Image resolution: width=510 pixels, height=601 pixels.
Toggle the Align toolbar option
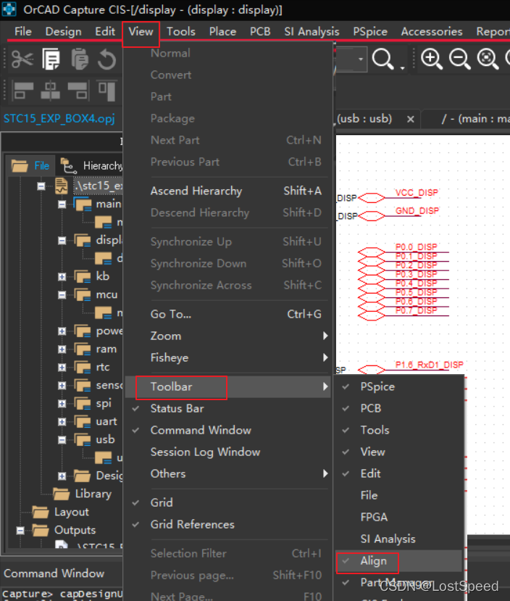click(x=373, y=560)
